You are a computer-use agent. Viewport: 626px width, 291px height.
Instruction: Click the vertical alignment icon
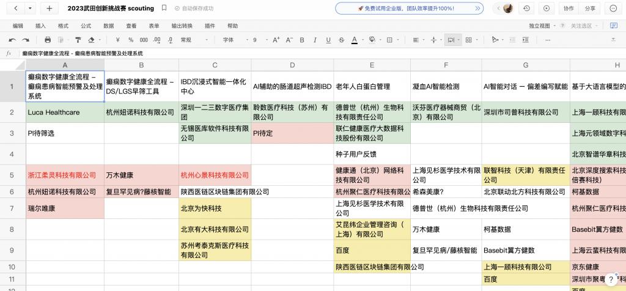pyautogui.click(x=434, y=40)
